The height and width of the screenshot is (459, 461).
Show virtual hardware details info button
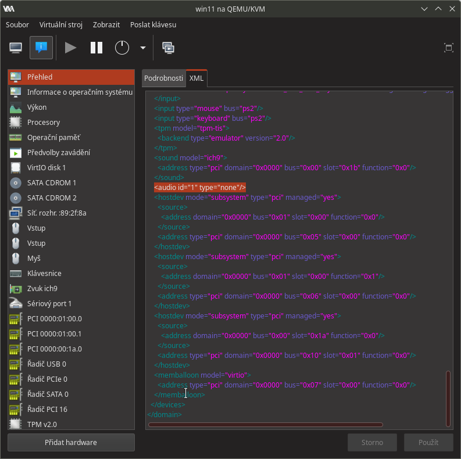[41, 48]
